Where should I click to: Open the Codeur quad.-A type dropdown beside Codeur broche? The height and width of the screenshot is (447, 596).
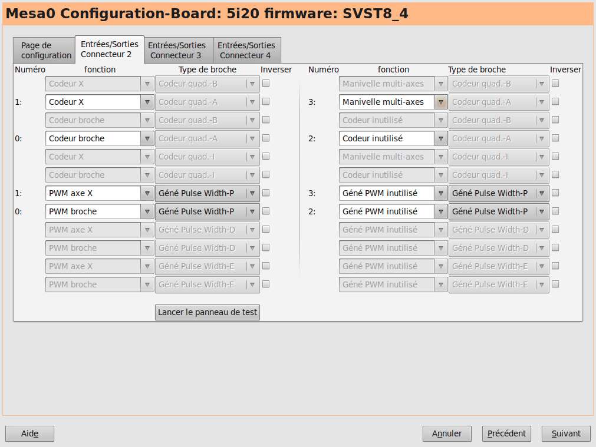tap(208, 138)
